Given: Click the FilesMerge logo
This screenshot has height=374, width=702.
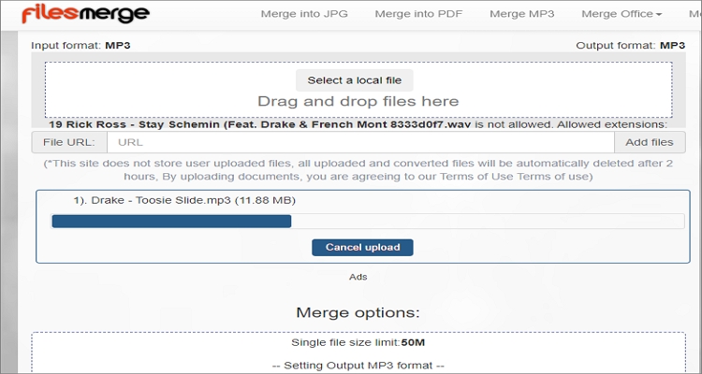Looking at the screenshot, I should pos(85,13).
